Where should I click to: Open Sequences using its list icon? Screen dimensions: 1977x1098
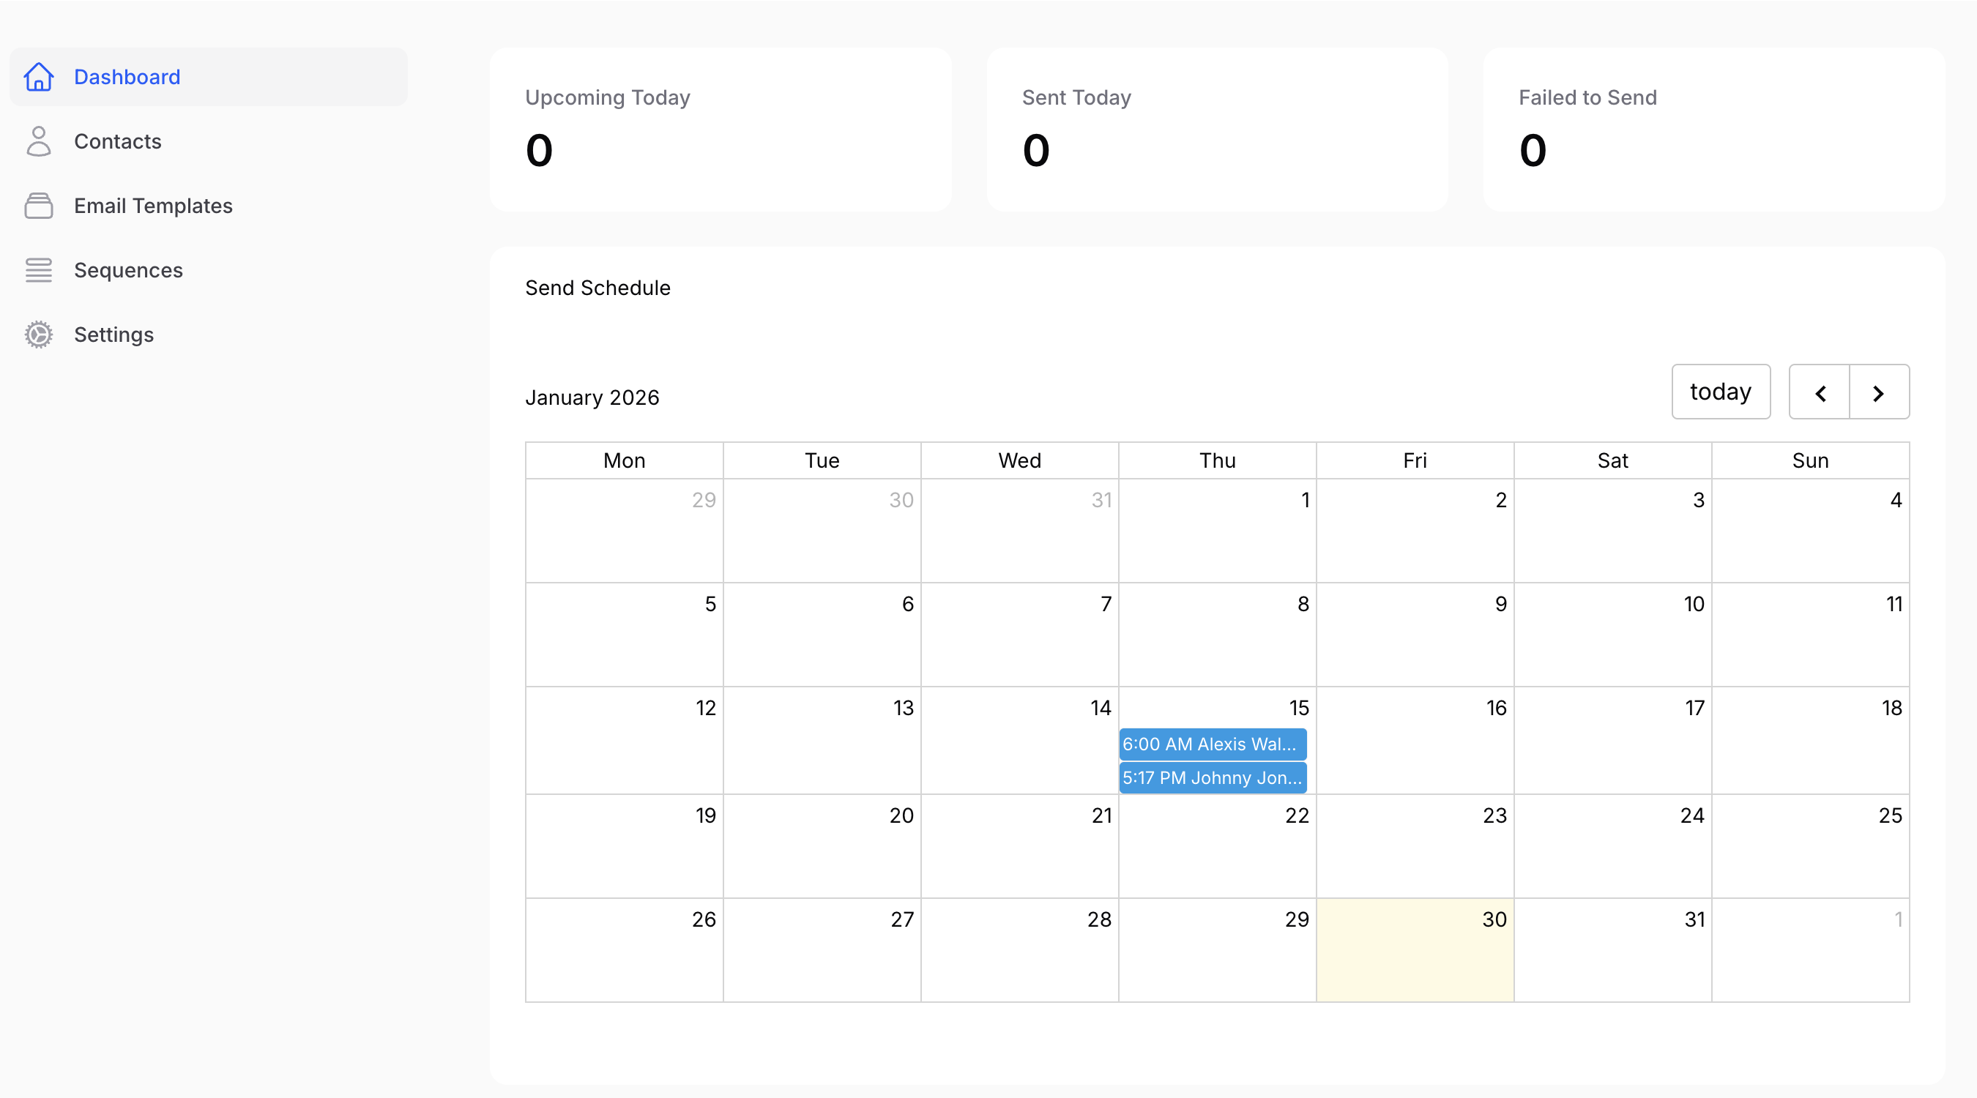point(39,270)
